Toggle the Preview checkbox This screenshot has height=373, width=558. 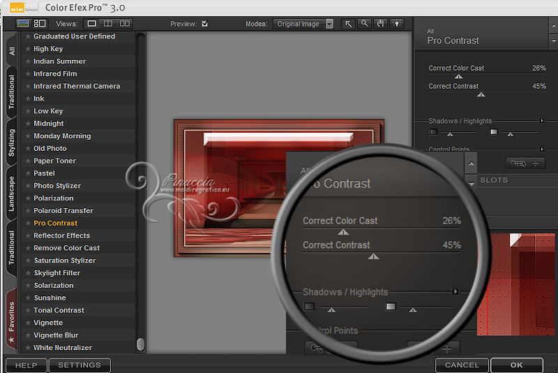204,24
